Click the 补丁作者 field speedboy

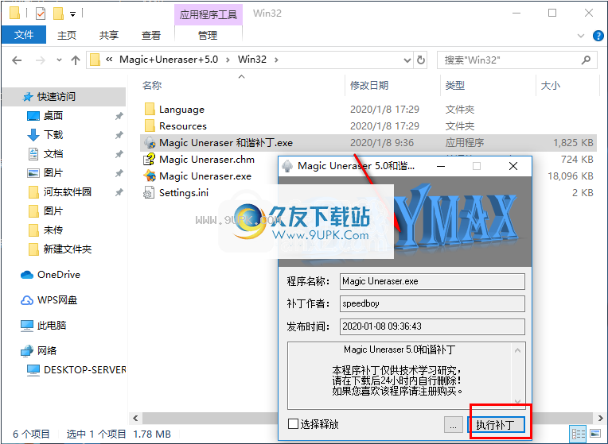click(x=432, y=304)
